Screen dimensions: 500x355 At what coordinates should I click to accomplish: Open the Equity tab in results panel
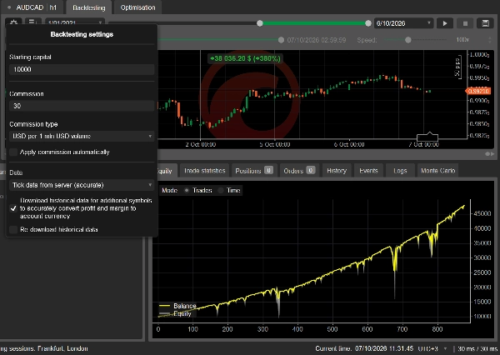click(x=166, y=171)
